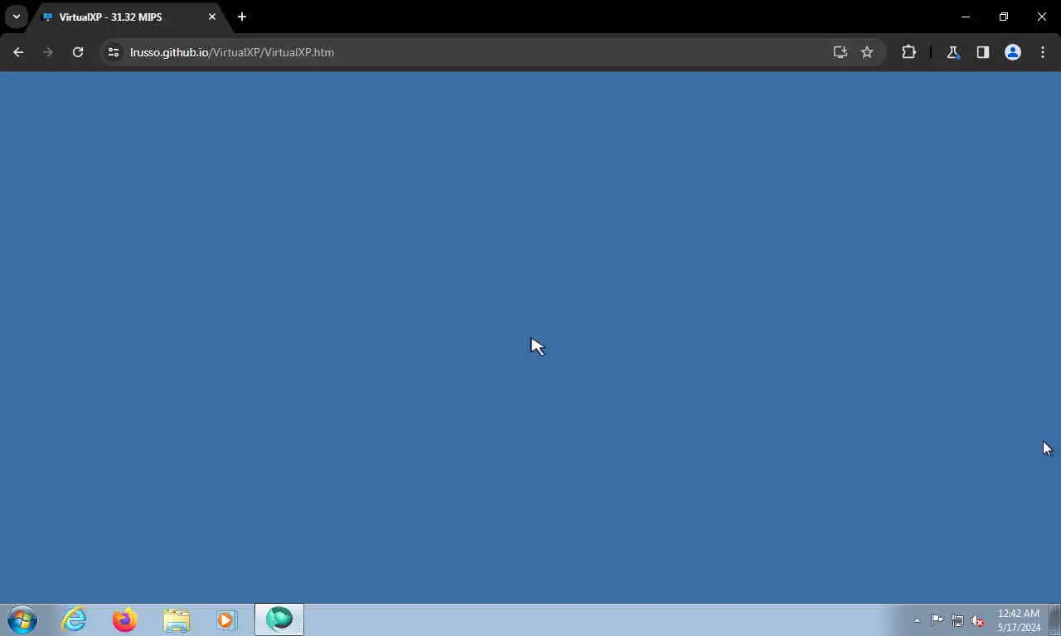Install app icon in address bar
The width and height of the screenshot is (1061, 636).
(841, 52)
